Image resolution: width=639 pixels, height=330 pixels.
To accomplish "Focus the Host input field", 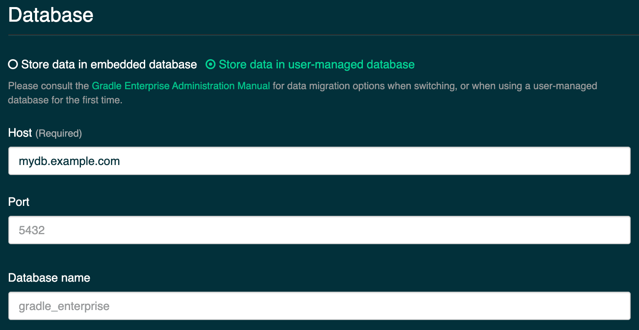I will [319, 161].
